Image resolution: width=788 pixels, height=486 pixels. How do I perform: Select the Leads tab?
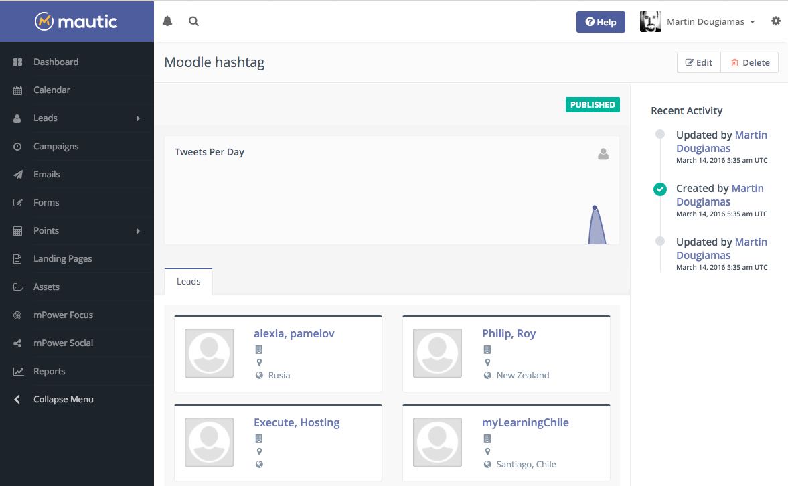click(188, 281)
